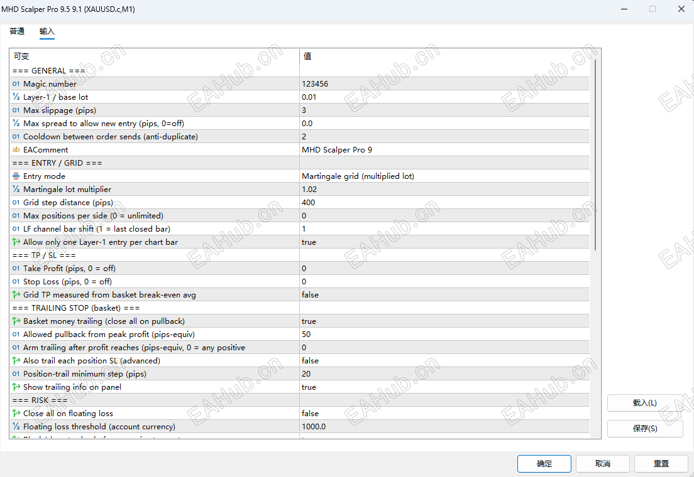Click the integer icon beside Allowed pullback from peak profit
The image size is (694, 477).
pos(16,334)
